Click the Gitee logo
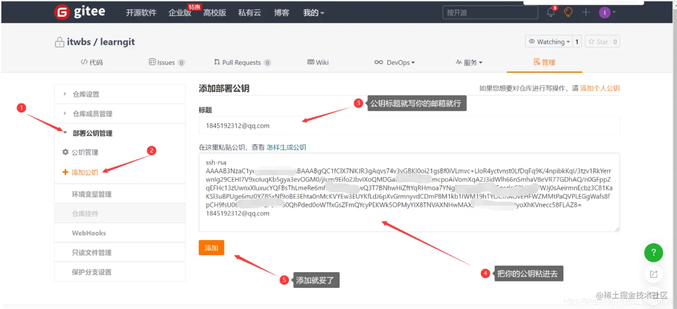This screenshot has height=309, width=677. click(80, 12)
